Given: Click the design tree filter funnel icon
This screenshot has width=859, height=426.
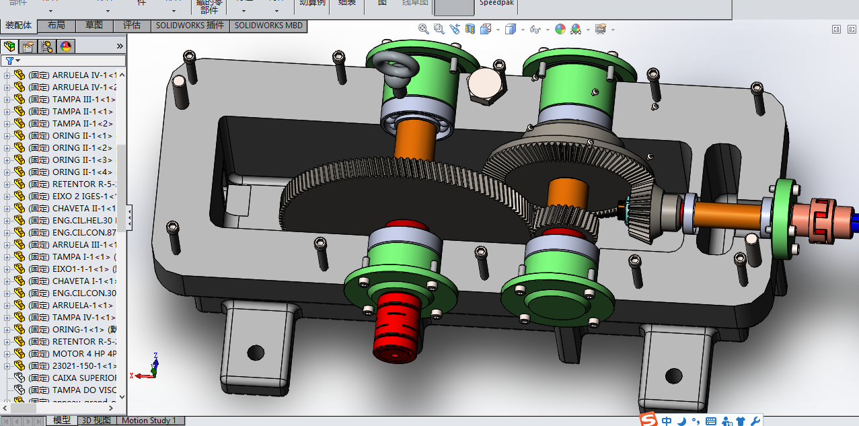Looking at the screenshot, I should (9, 61).
